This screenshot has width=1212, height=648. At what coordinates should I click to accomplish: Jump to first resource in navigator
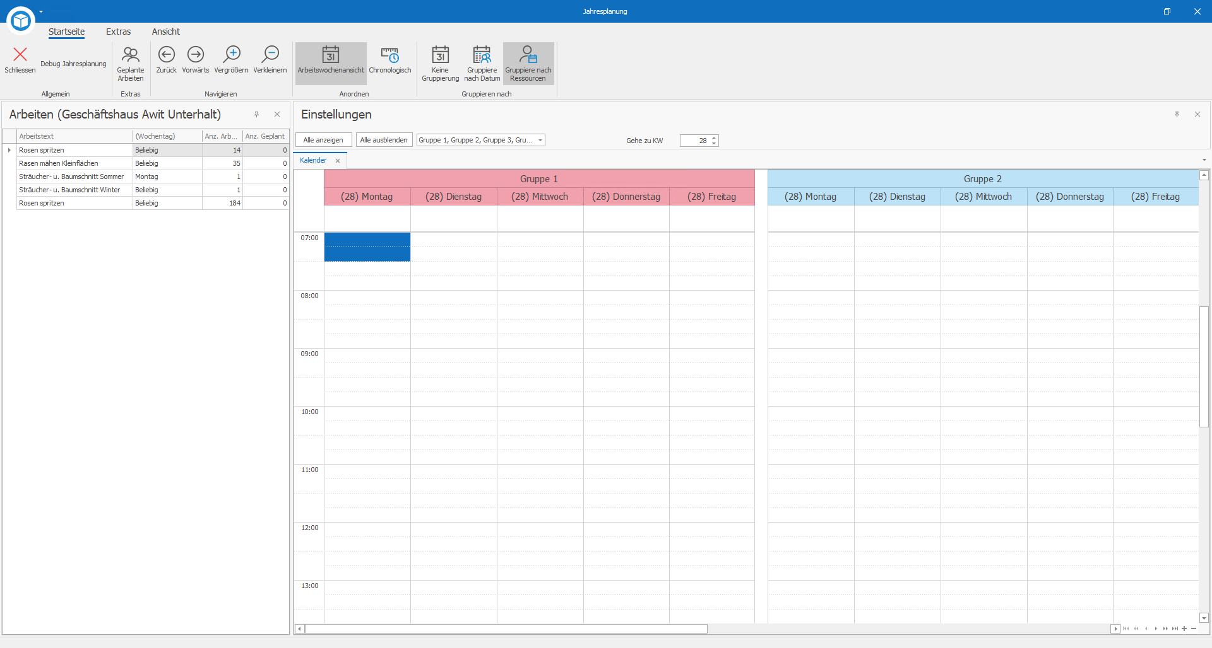click(1126, 628)
